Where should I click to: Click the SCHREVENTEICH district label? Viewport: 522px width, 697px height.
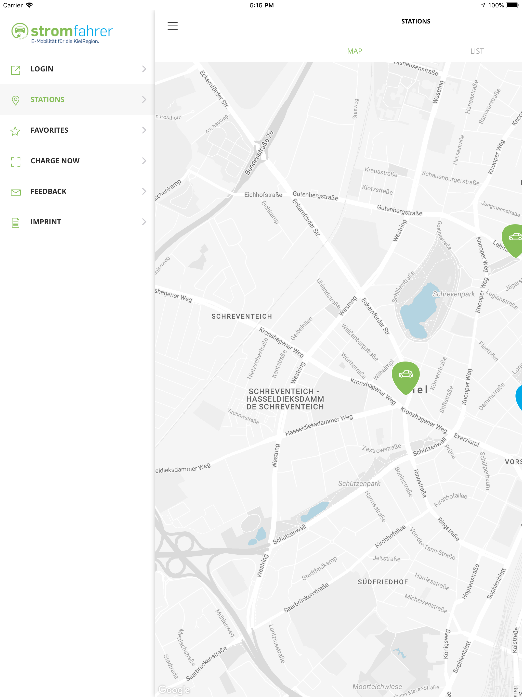[241, 316]
